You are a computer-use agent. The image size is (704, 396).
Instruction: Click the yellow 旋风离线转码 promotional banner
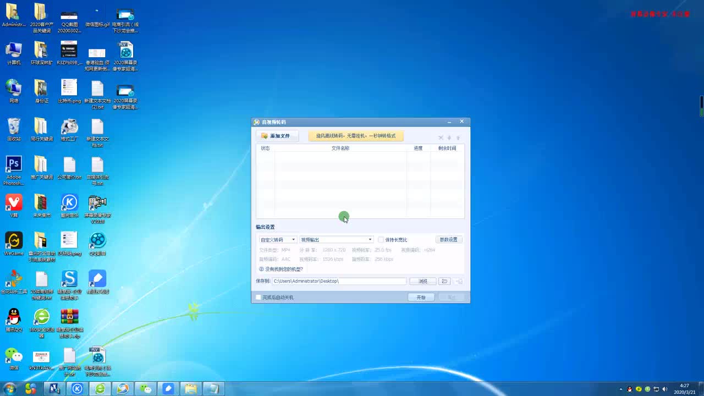(355, 136)
